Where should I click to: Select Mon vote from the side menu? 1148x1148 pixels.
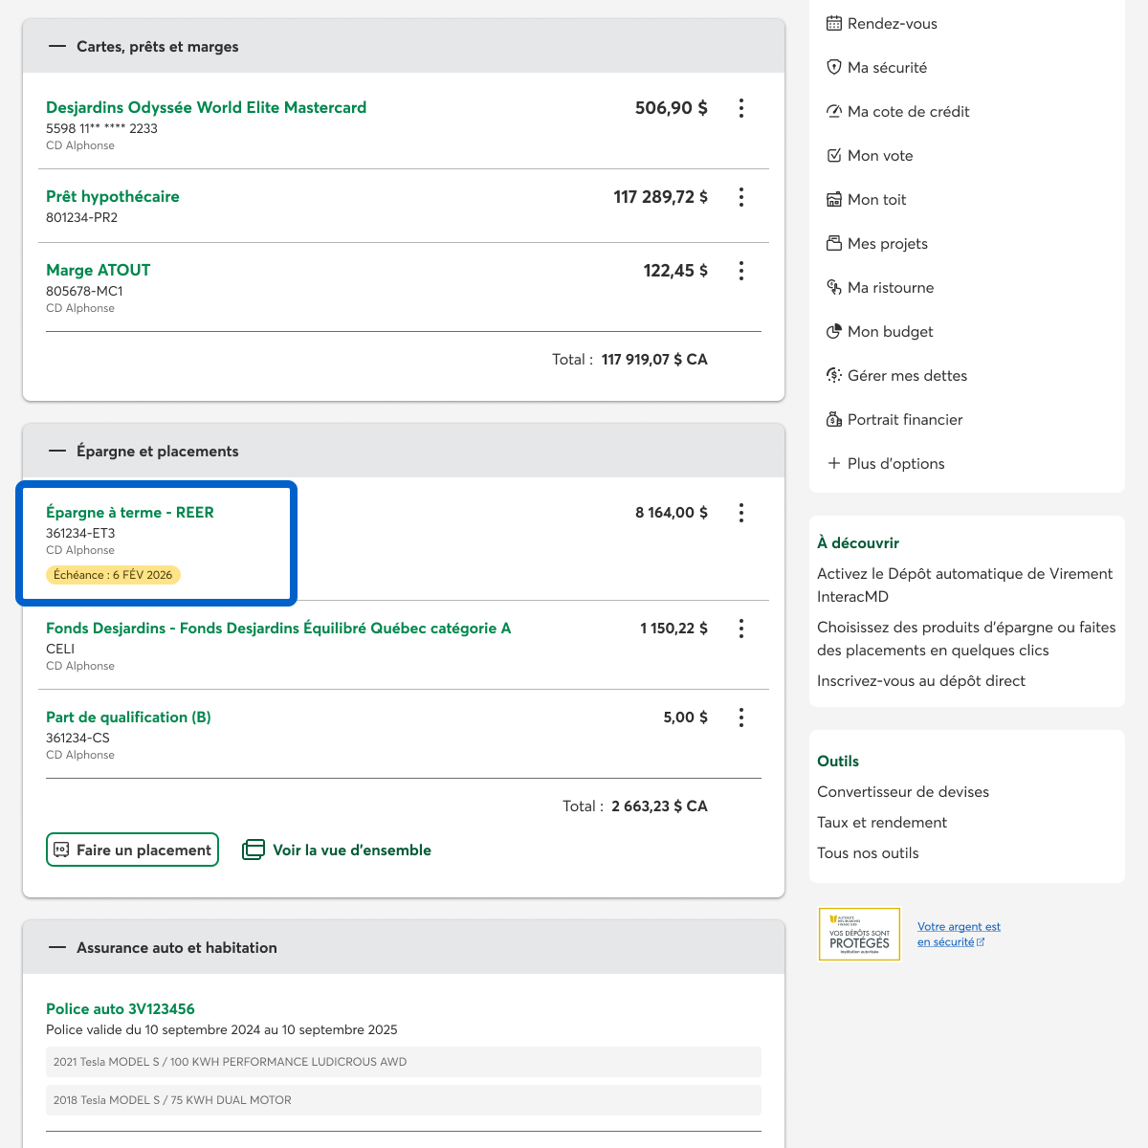(879, 156)
